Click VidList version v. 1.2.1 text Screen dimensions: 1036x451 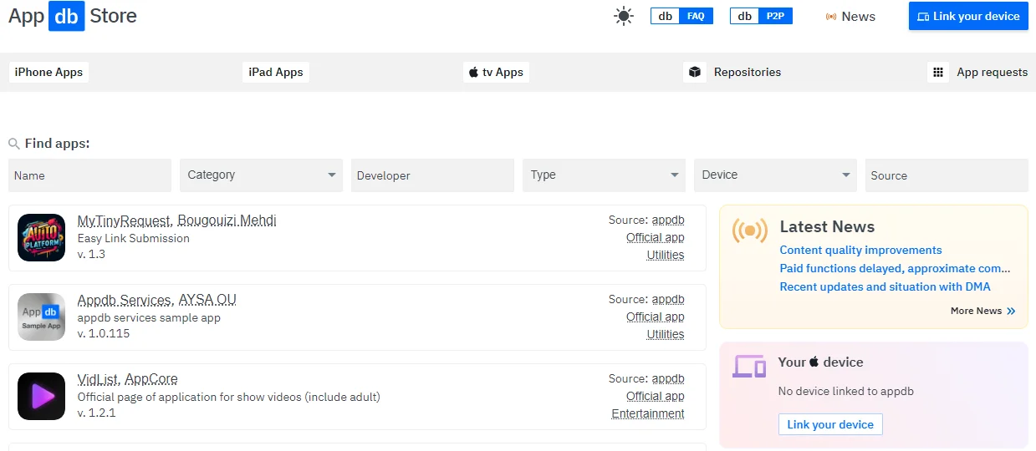[x=96, y=413]
